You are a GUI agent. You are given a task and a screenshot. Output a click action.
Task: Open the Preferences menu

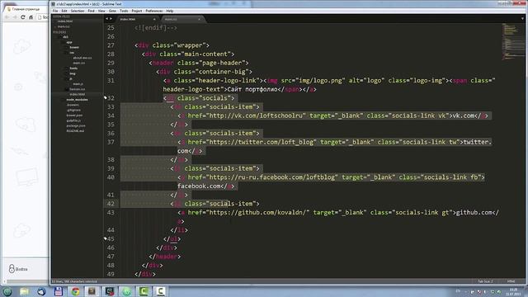(154, 11)
